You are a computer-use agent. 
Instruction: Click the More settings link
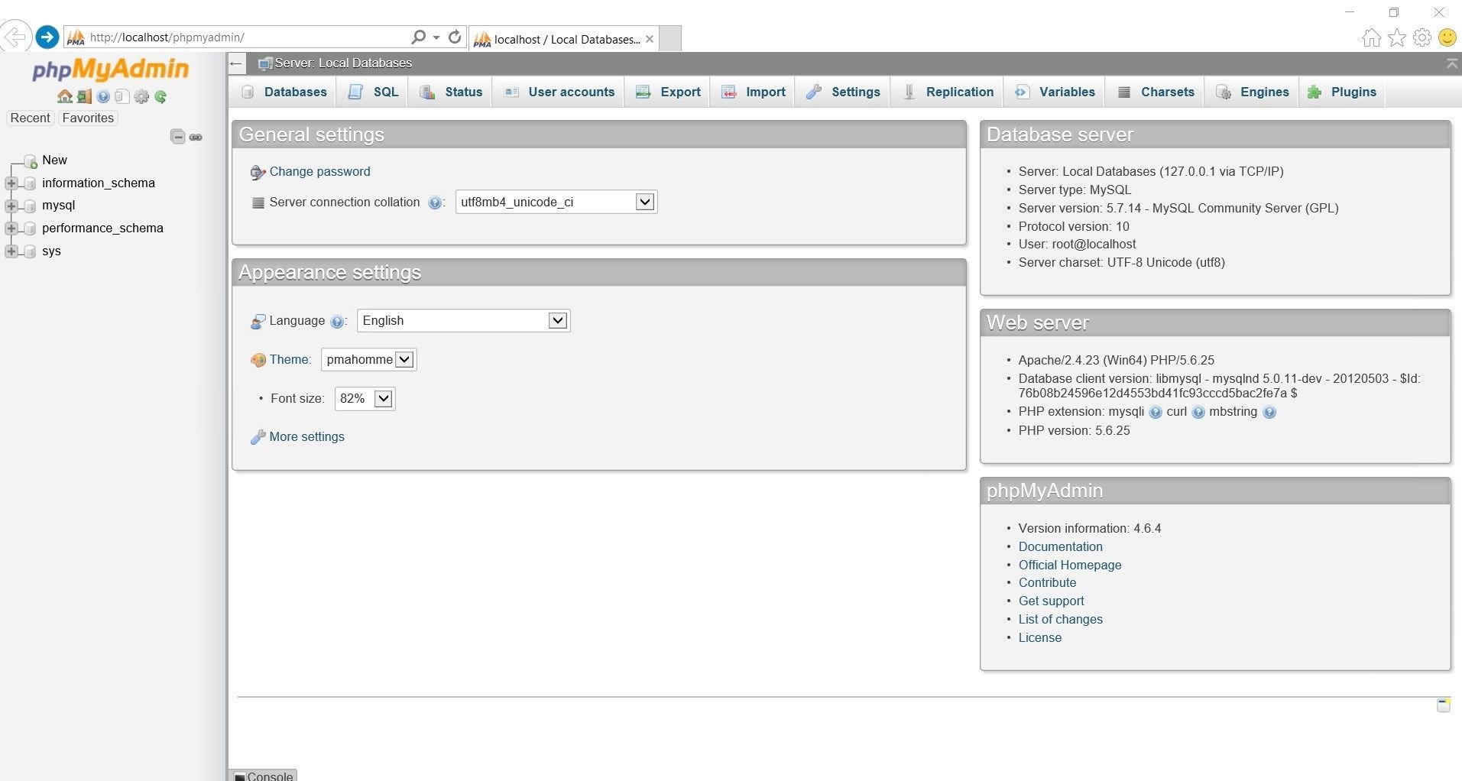coord(306,437)
